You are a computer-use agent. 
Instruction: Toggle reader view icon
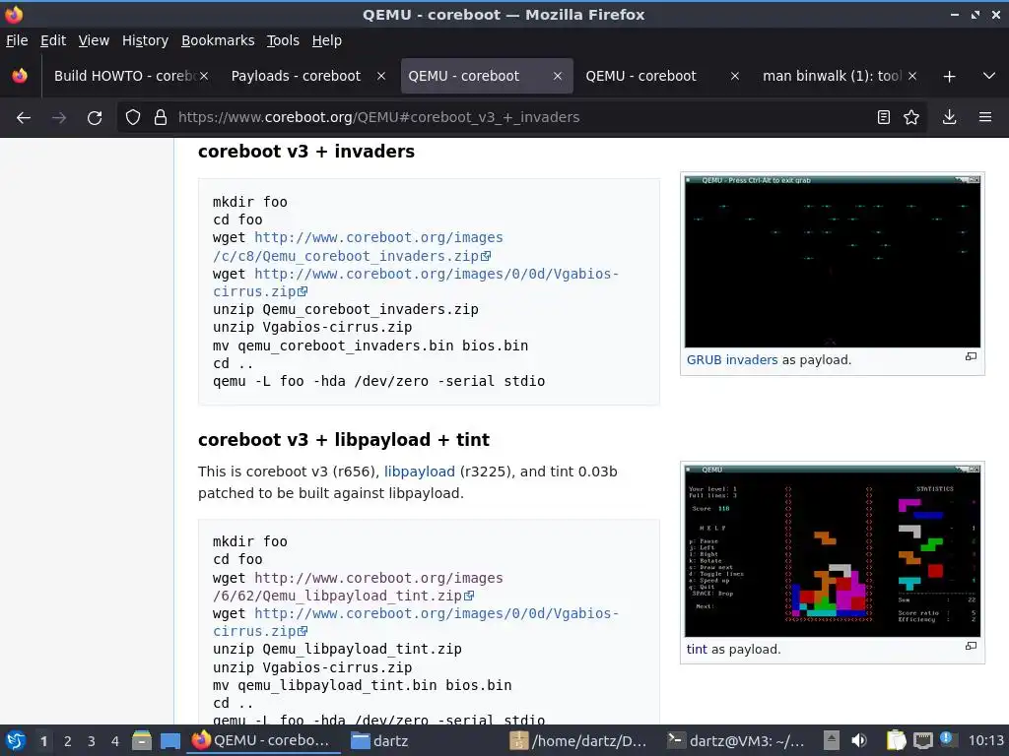[884, 117]
